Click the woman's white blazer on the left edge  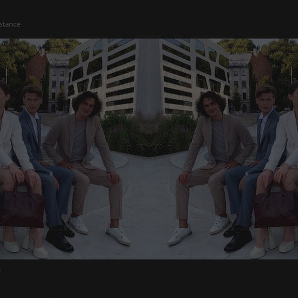click(x=14, y=141)
